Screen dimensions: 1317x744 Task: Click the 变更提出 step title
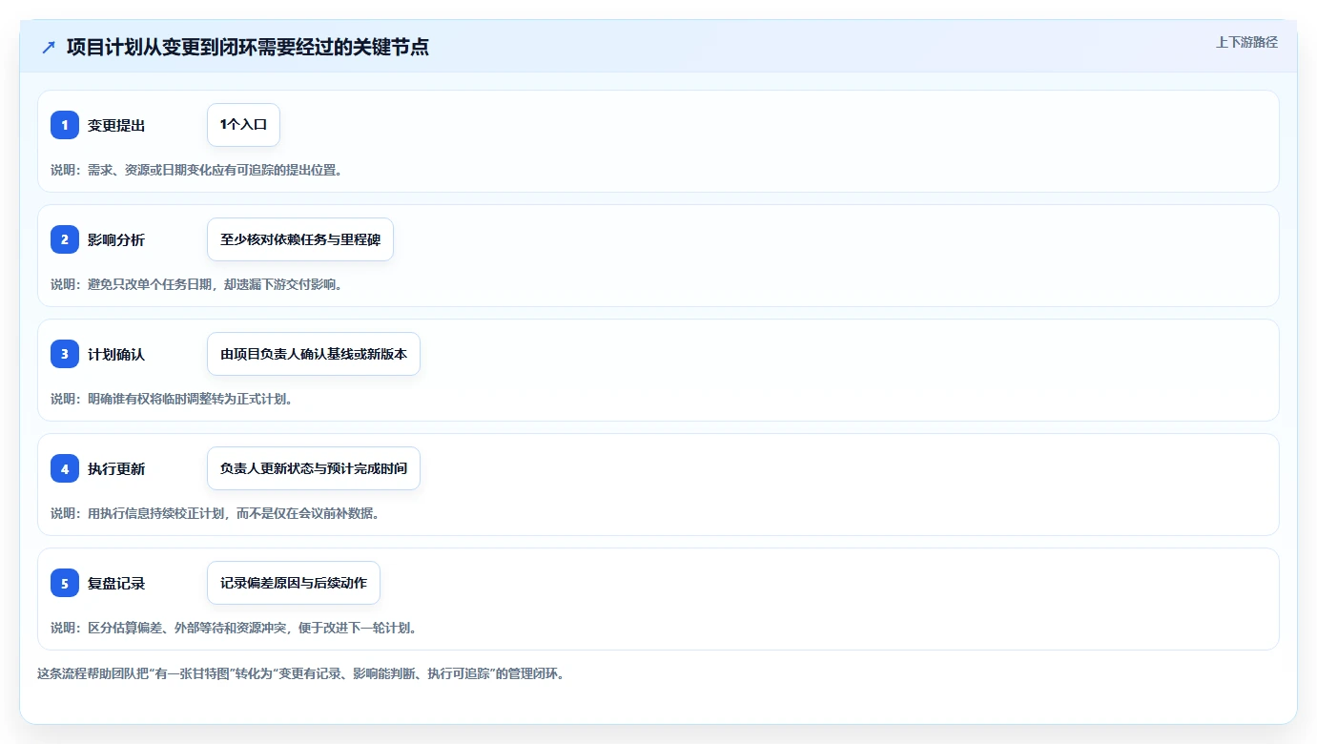coord(116,125)
